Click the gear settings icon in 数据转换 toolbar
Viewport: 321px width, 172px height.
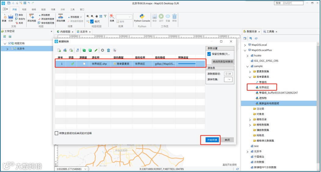102,50
